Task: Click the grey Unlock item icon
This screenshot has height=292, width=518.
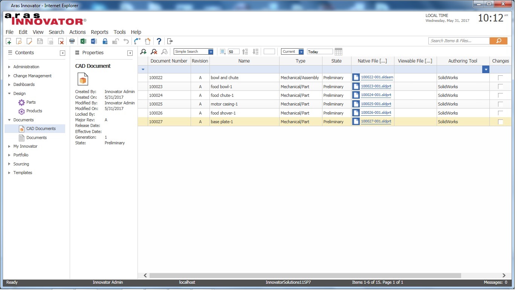Action: 116,41
